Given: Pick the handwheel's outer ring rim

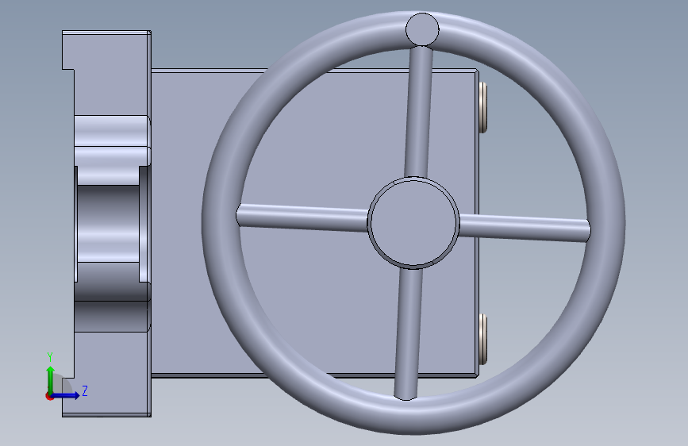Looking at the screenshot, I should (222, 222).
